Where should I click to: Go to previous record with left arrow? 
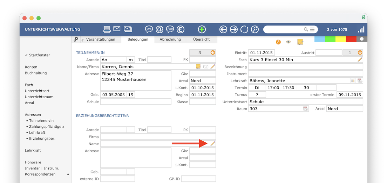(223, 29)
